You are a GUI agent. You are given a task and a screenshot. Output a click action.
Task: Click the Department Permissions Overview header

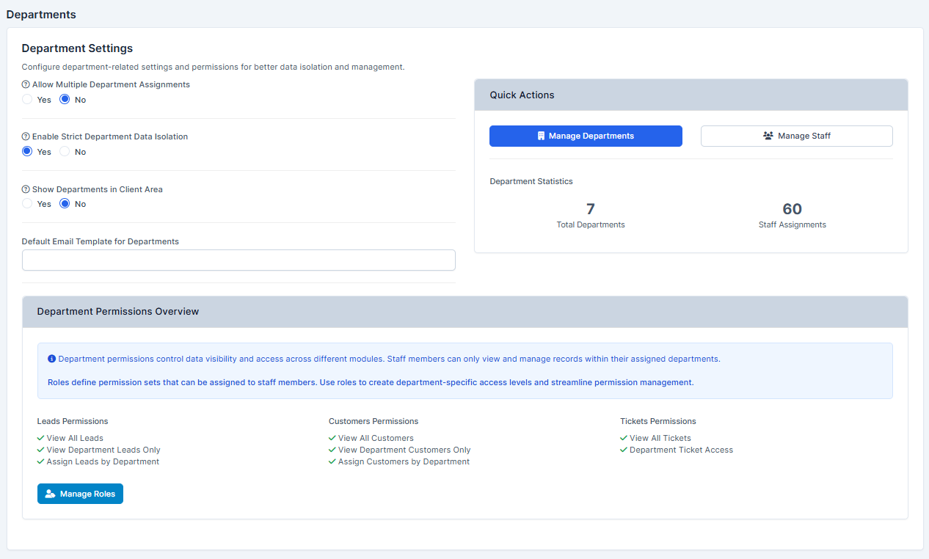pos(464,312)
